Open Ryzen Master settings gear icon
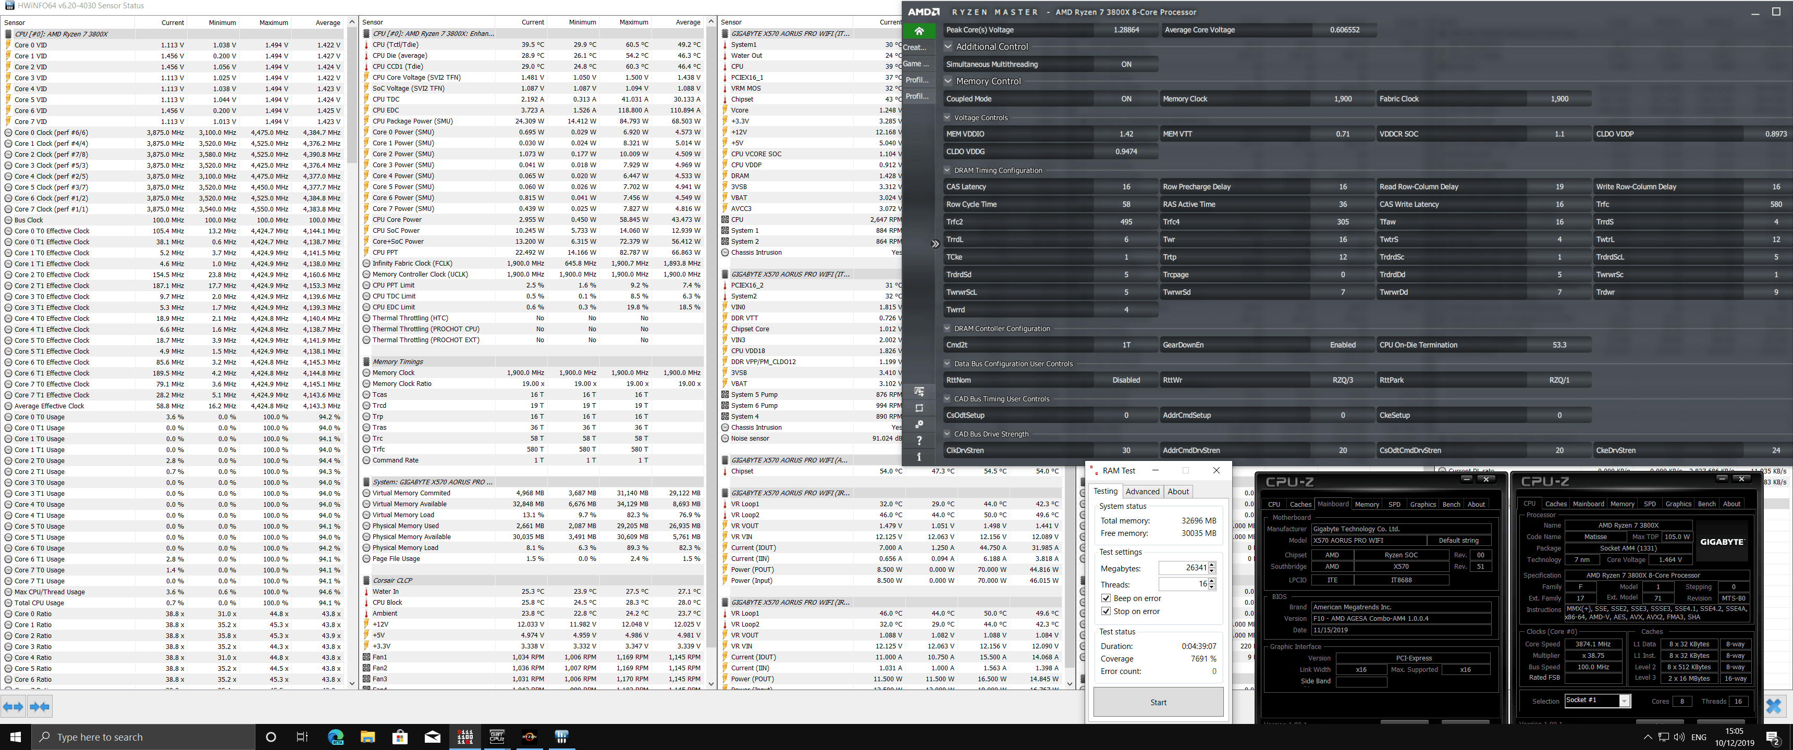Image resolution: width=1793 pixels, height=750 pixels. (919, 424)
